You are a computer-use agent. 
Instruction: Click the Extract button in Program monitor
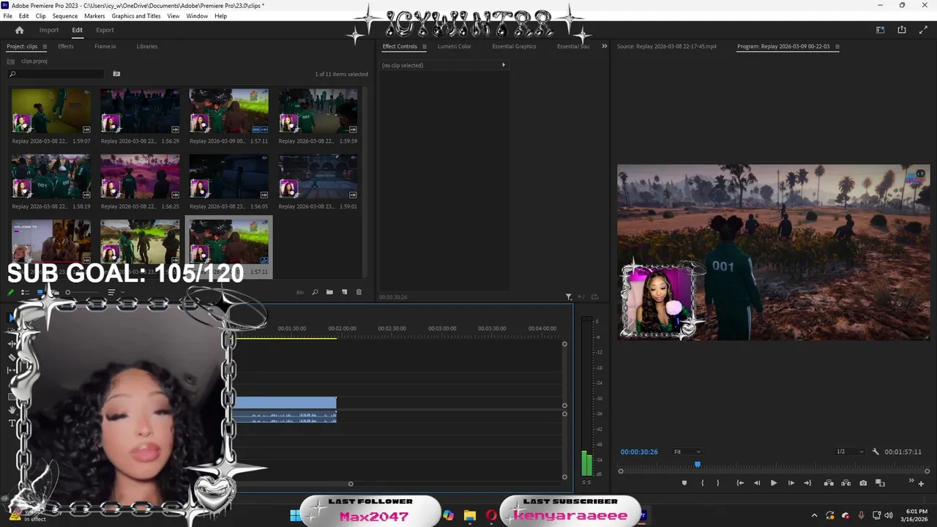(x=845, y=483)
